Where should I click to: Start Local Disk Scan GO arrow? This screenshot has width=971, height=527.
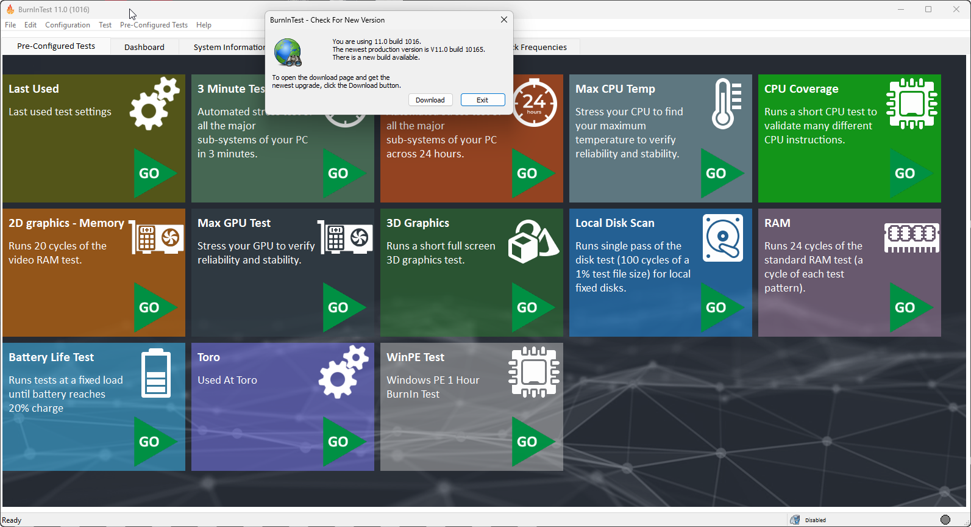click(x=722, y=307)
